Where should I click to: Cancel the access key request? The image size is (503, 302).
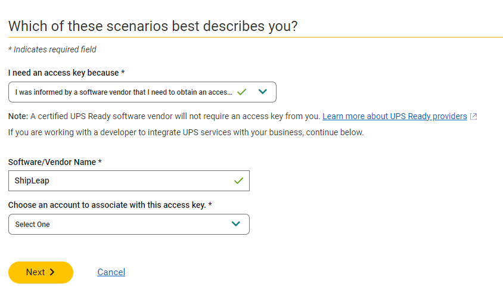coord(111,272)
